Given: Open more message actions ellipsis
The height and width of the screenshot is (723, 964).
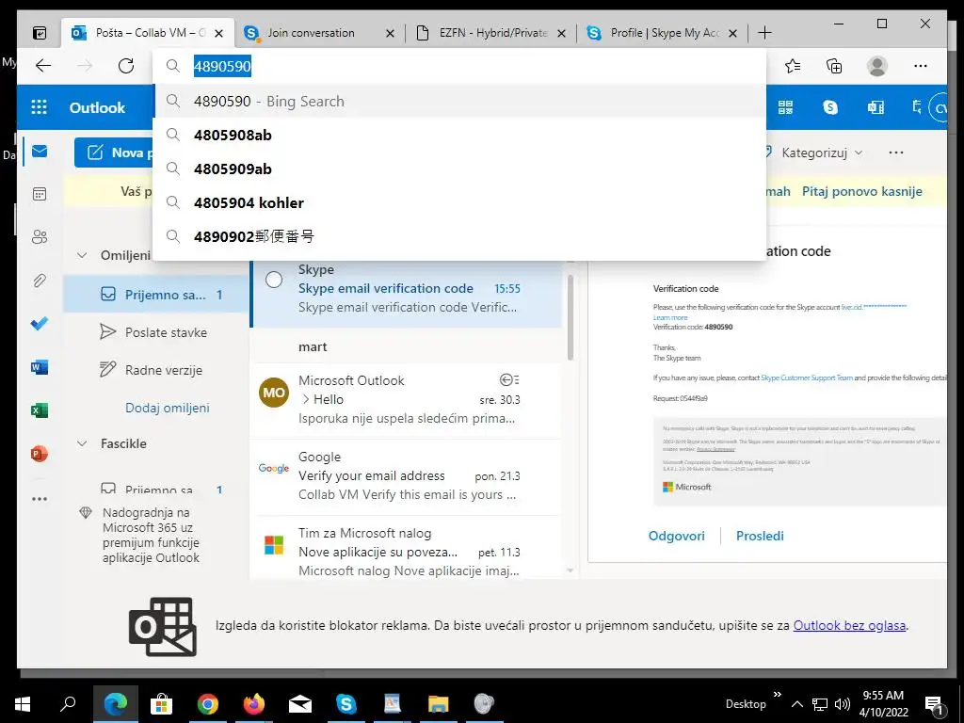Looking at the screenshot, I should tap(896, 153).
